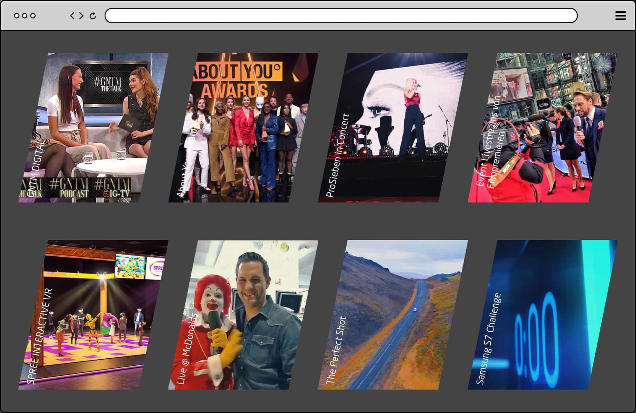Open The Perfect Shot thumbnail
This screenshot has width=636, height=413.
click(x=393, y=315)
